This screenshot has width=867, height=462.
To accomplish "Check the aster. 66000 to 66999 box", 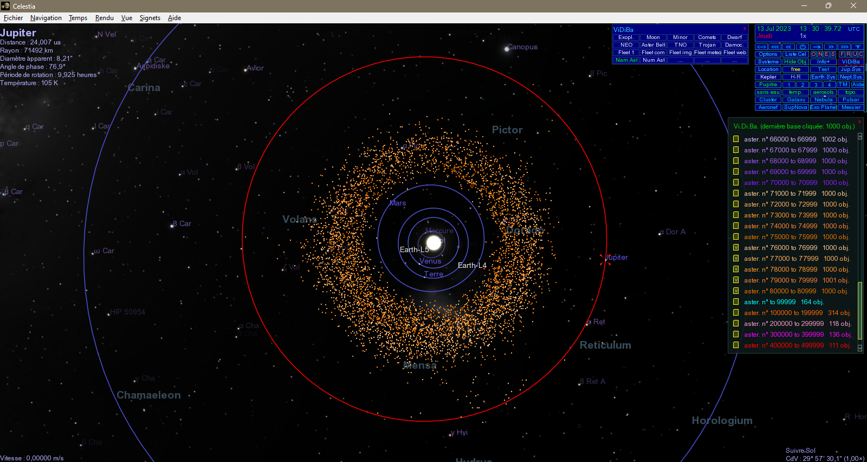I will pos(736,139).
